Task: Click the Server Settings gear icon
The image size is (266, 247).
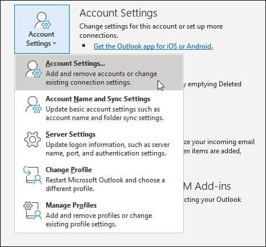Action: point(33,140)
